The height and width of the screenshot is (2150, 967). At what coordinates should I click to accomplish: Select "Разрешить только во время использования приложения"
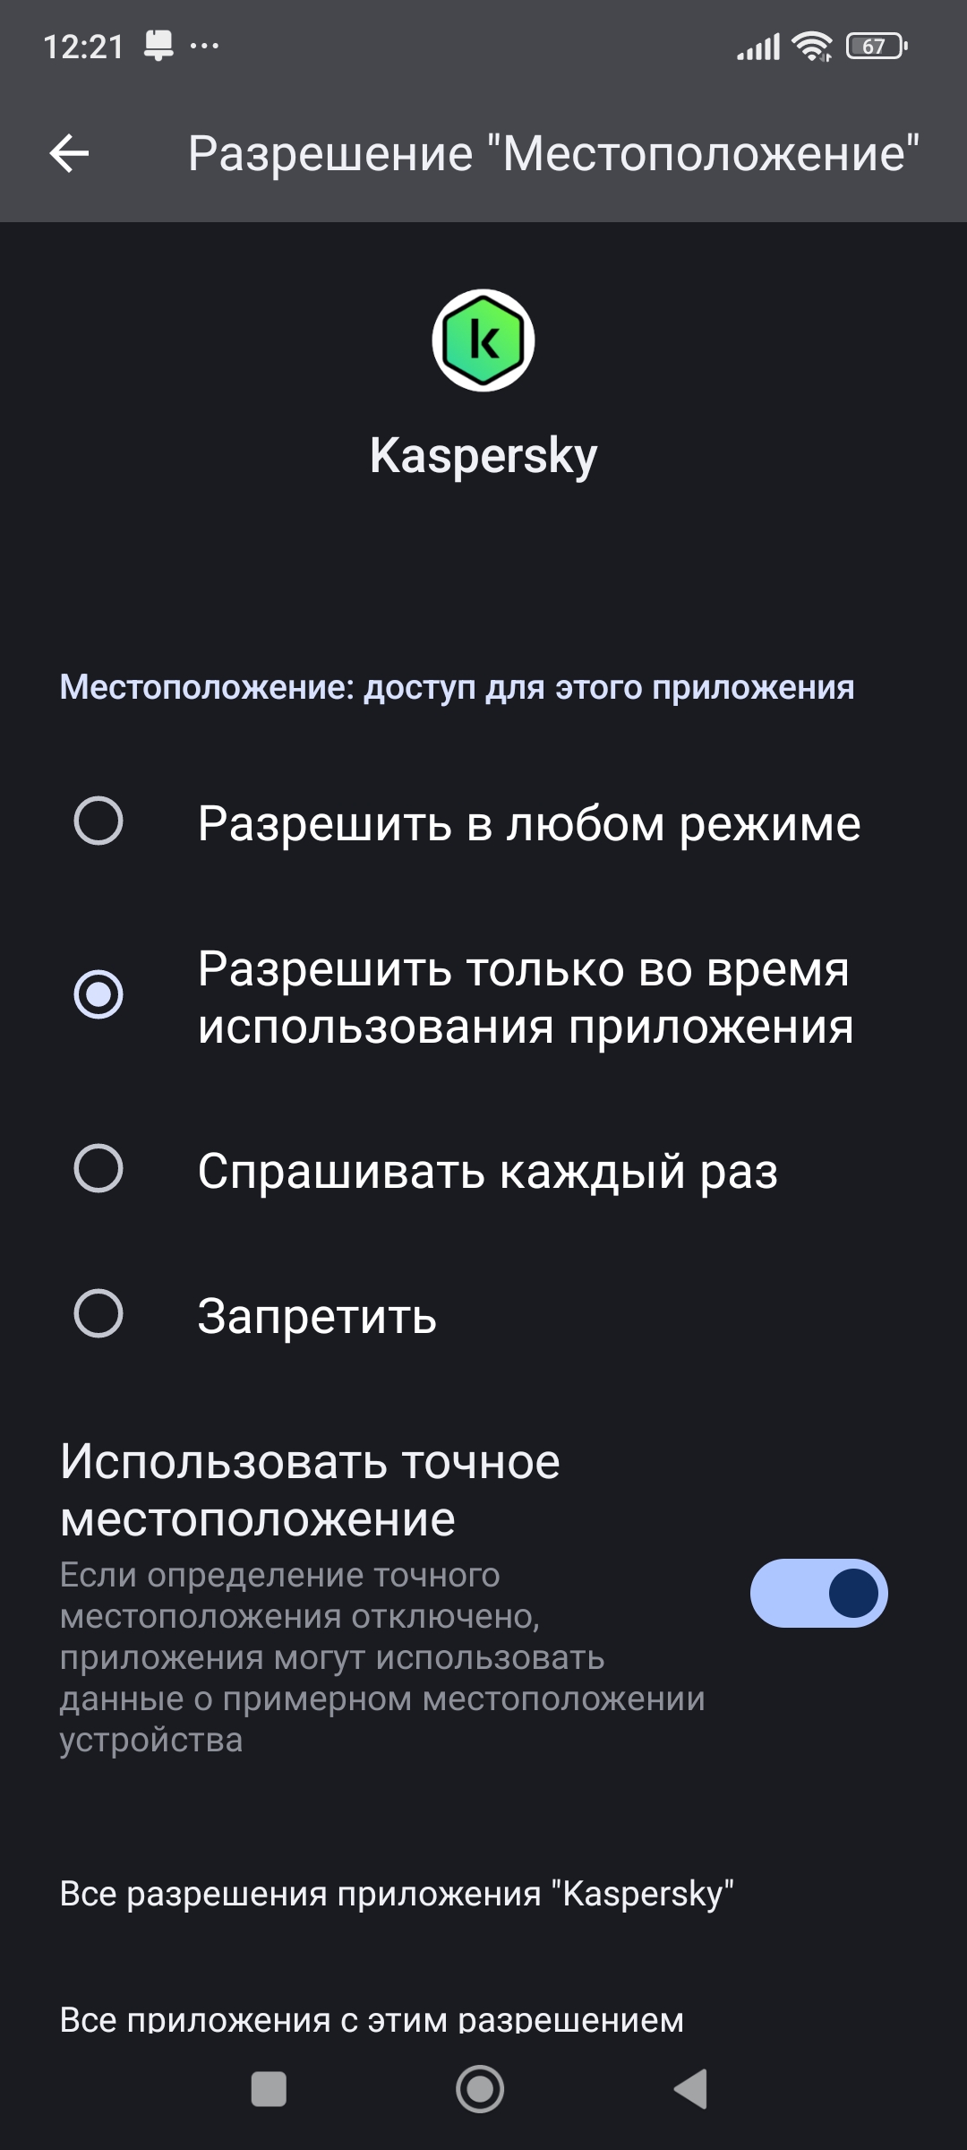point(98,995)
